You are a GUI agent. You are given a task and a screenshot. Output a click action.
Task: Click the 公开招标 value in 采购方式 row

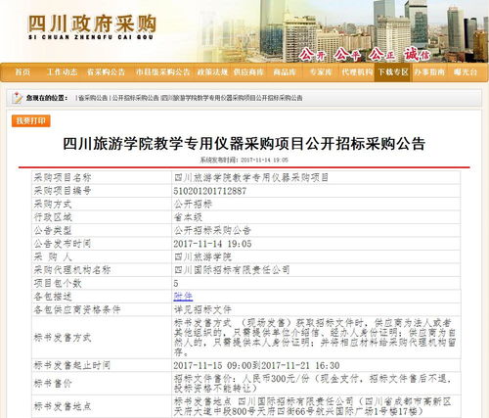tap(193, 205)
